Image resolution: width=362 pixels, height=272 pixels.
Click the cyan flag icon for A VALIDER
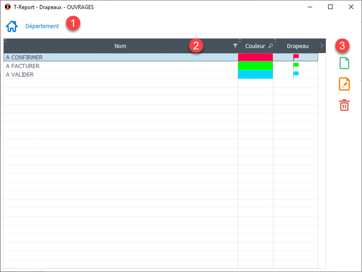pos(296,75)
